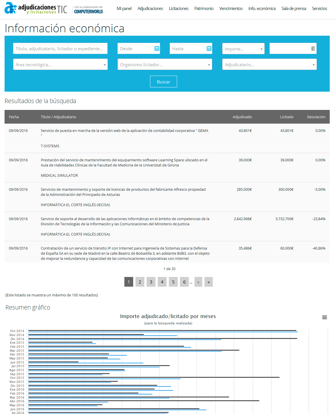Go to results page 6
Viewport: 336px width, 414px height.
click(x=184, y=282)
